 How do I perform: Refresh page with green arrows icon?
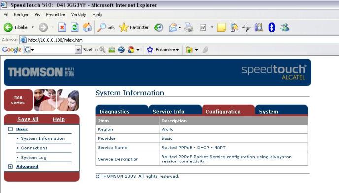(x=74, y=27)
